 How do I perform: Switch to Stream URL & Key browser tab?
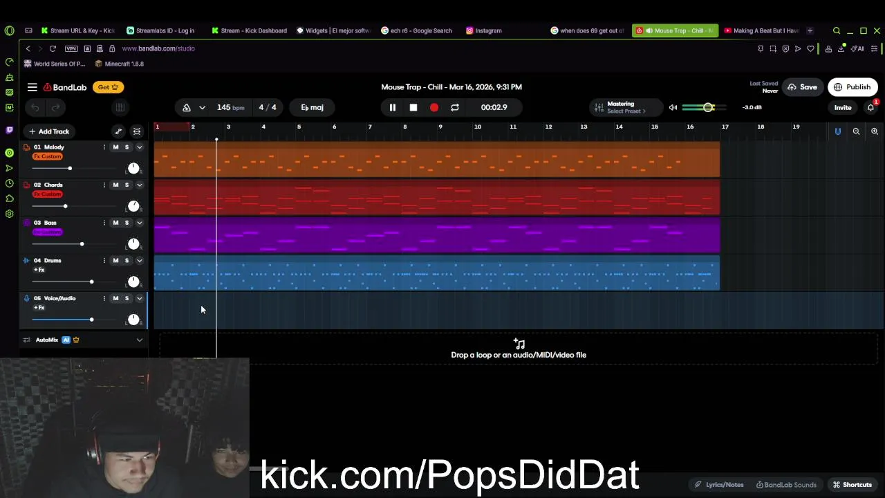click(77, 30)
